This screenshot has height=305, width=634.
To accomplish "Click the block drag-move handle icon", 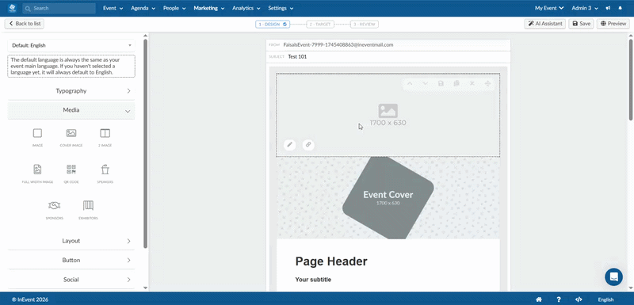I will coord(487,83).
